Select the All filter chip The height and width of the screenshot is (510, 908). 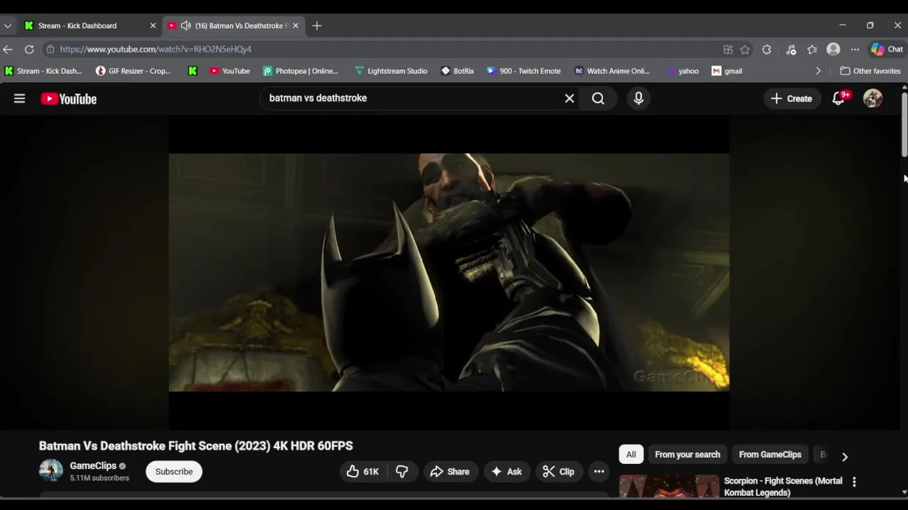point(631,455)
